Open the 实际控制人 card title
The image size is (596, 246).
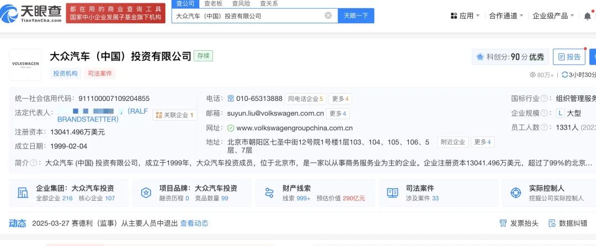coord(546,188)
